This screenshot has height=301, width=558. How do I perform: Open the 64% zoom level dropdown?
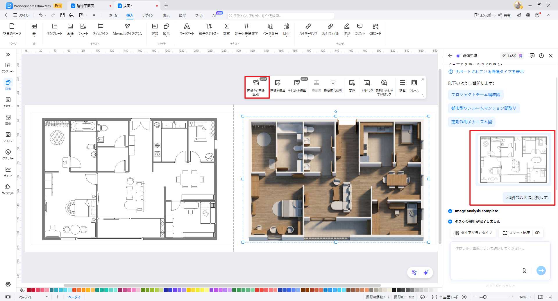530,297
